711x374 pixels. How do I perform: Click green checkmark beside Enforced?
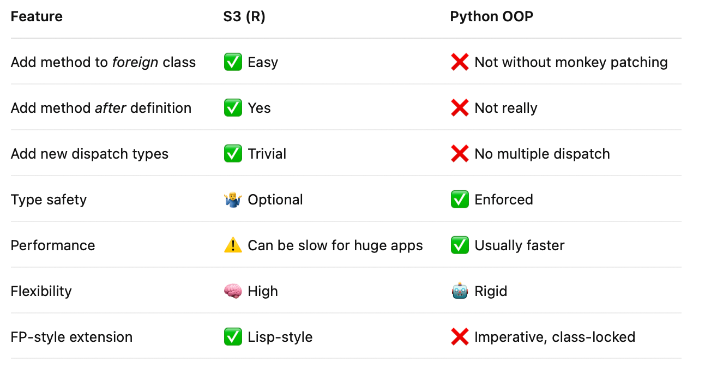coord(460,200)
